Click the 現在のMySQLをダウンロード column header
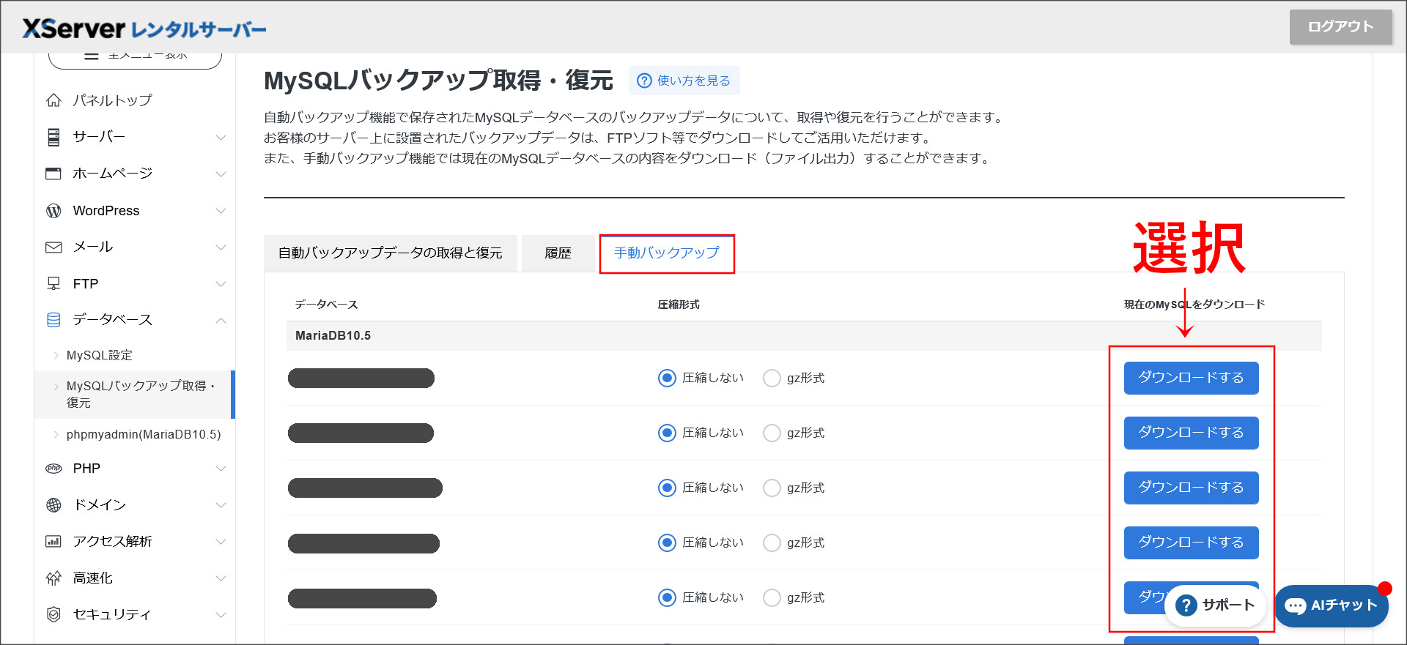Screen dimensions: 1407x645 click(1194, 305)
